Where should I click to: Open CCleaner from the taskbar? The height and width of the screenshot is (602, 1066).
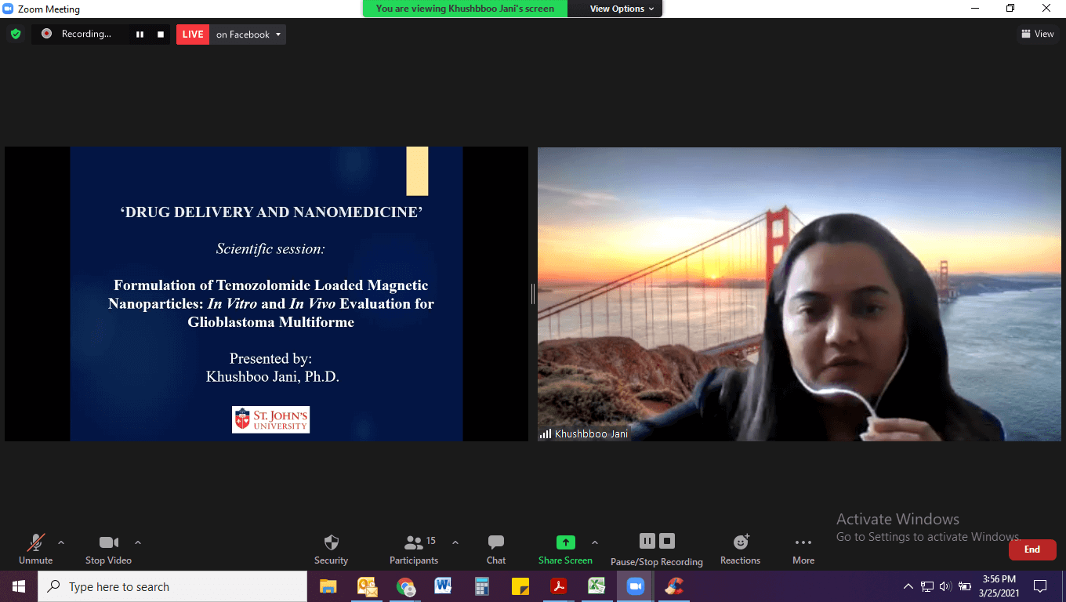(674, 586)
